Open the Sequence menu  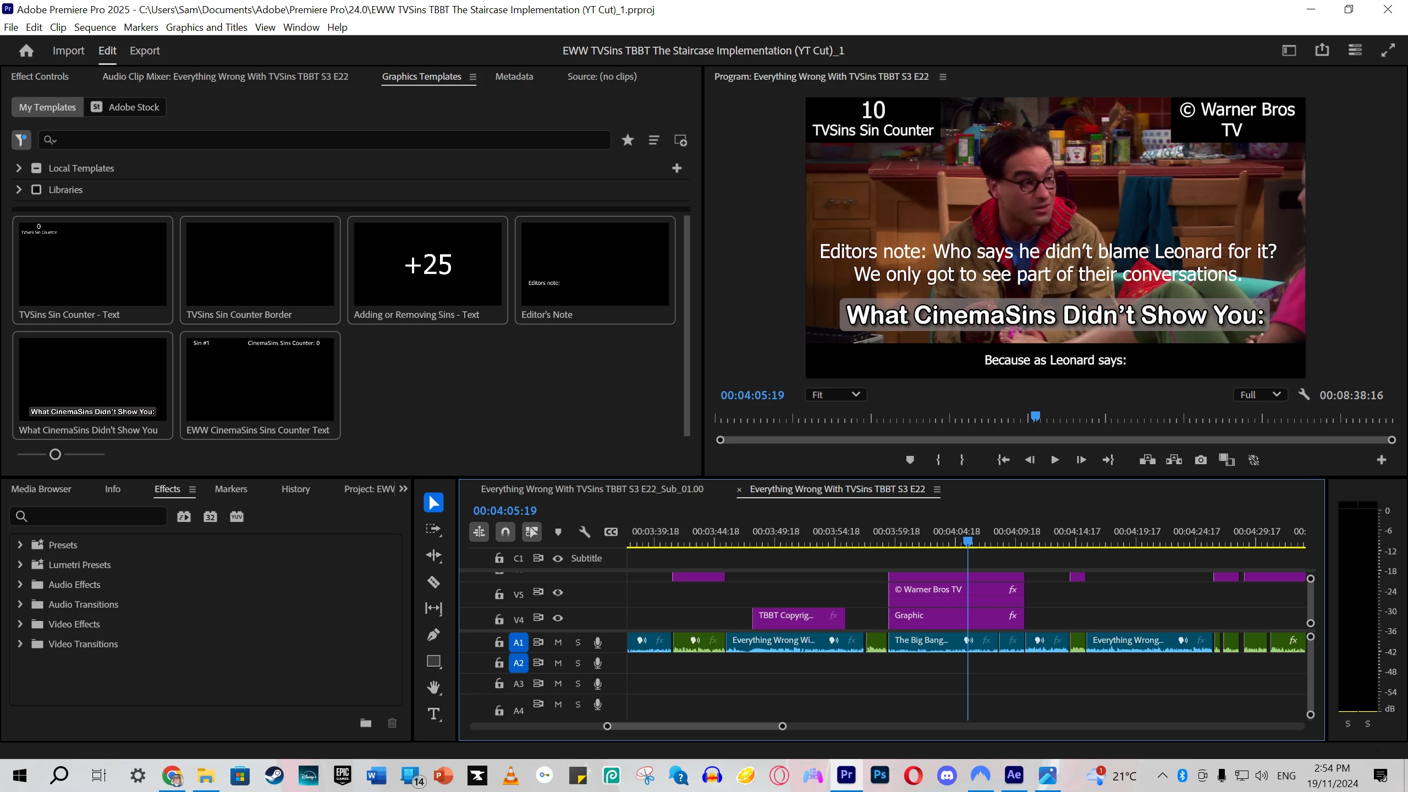point(95,28)
